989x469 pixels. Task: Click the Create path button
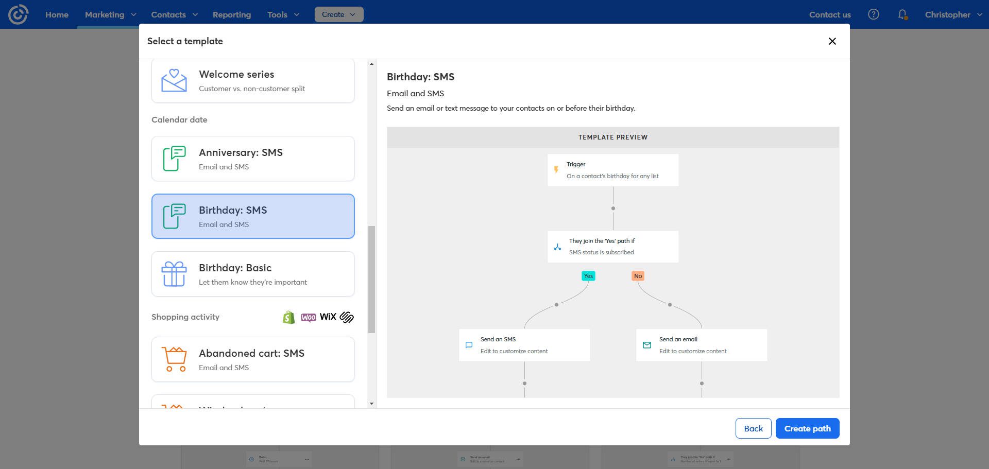pyautogui.click(x=807, y=428)
